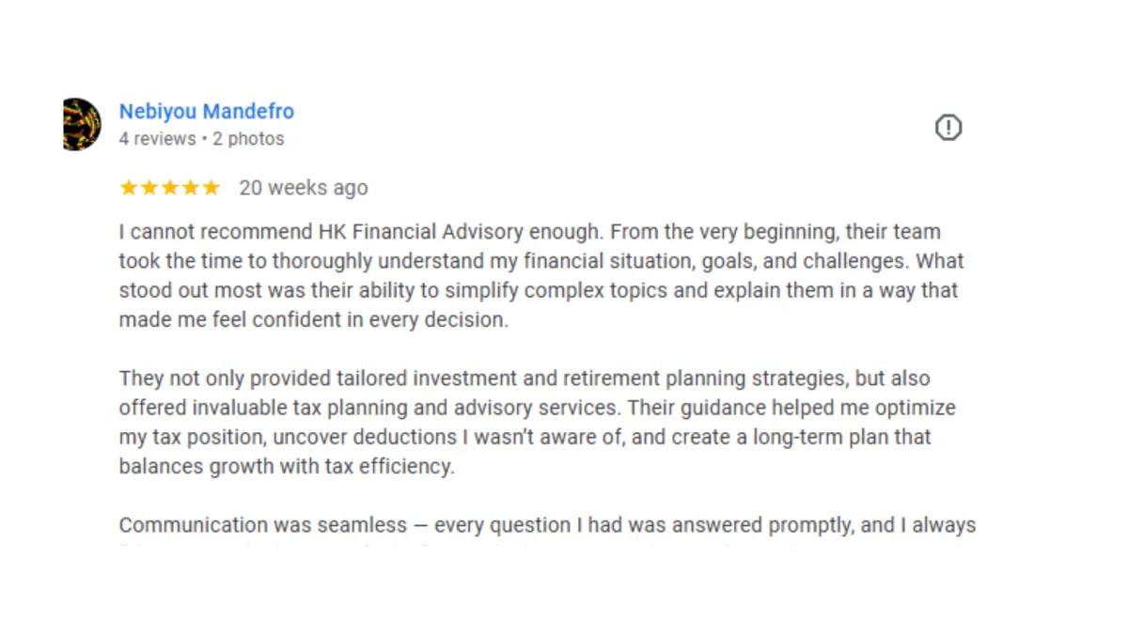Screen dimensions: 1128x634
Task: Click the second yellow rating star
Action: coord(149,188)
